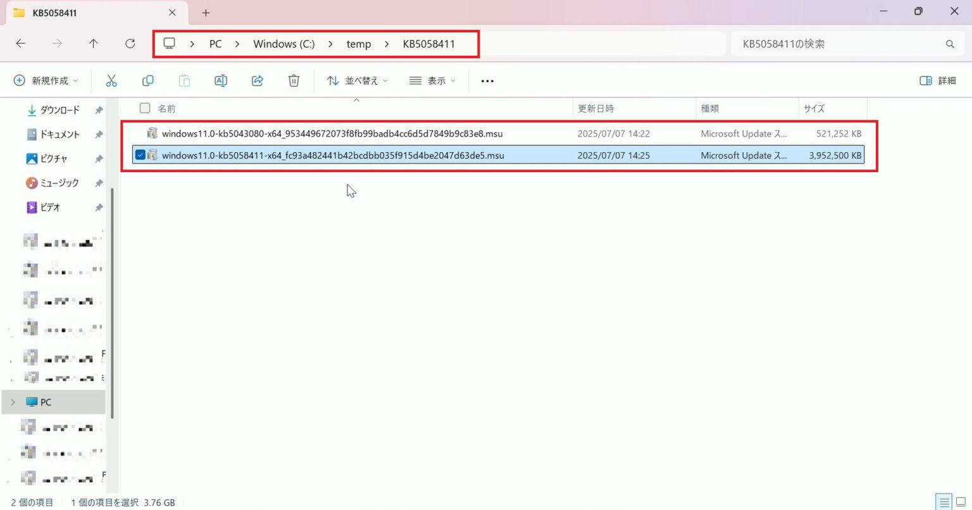Toggle the select-all checkbox above the file list
Viewport: 972px width, 510px height.
click(x=144, y=108)
